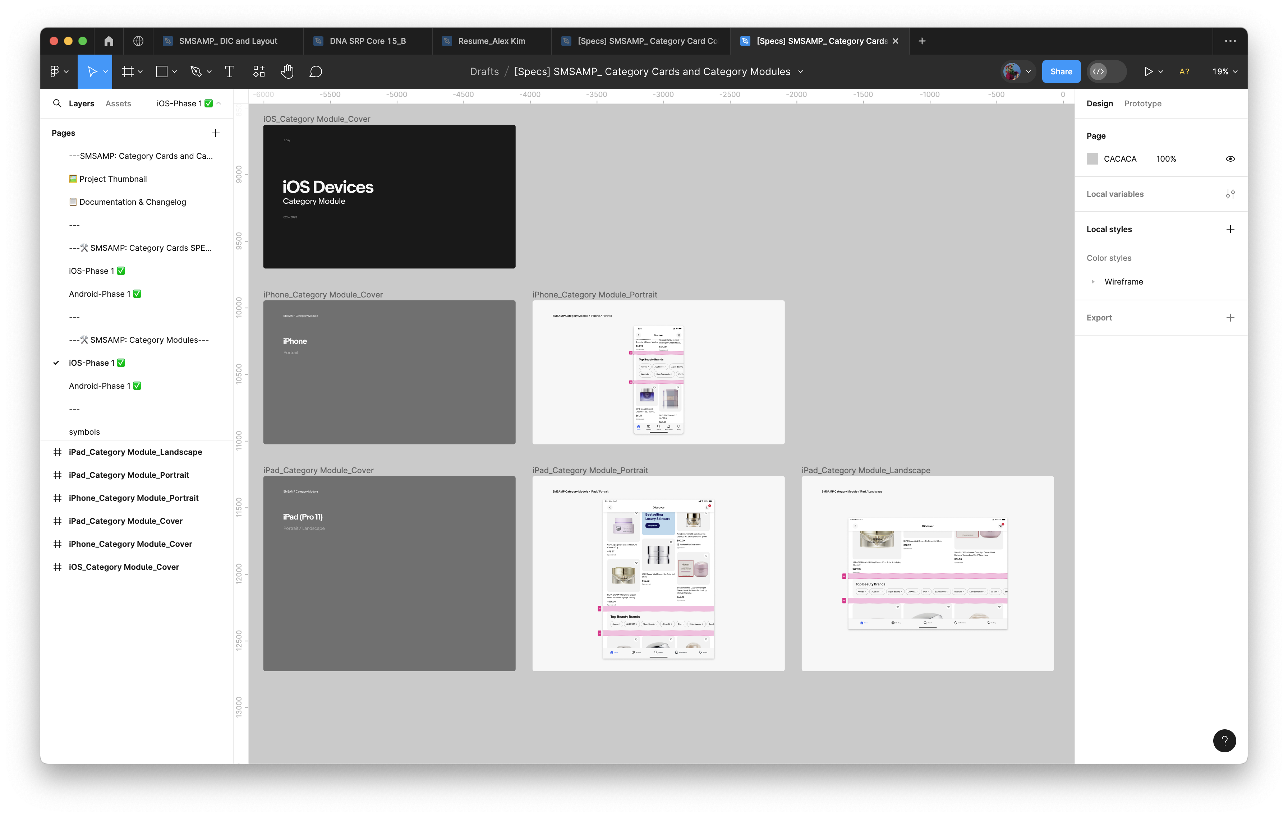
Task: Select the Rectangle shape tool
Action: point(161,71)
